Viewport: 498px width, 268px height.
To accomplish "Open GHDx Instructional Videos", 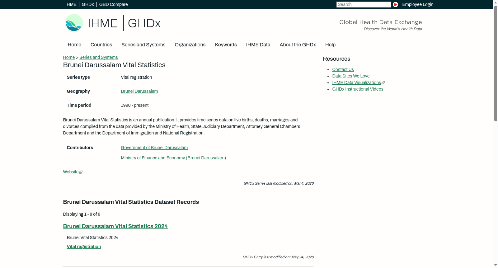I will [x=358, y=89].
